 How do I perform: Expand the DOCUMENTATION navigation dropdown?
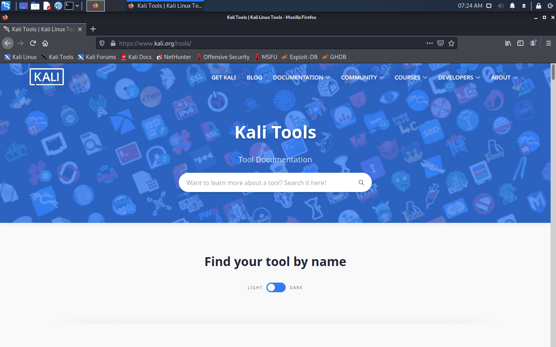[302, 77]
